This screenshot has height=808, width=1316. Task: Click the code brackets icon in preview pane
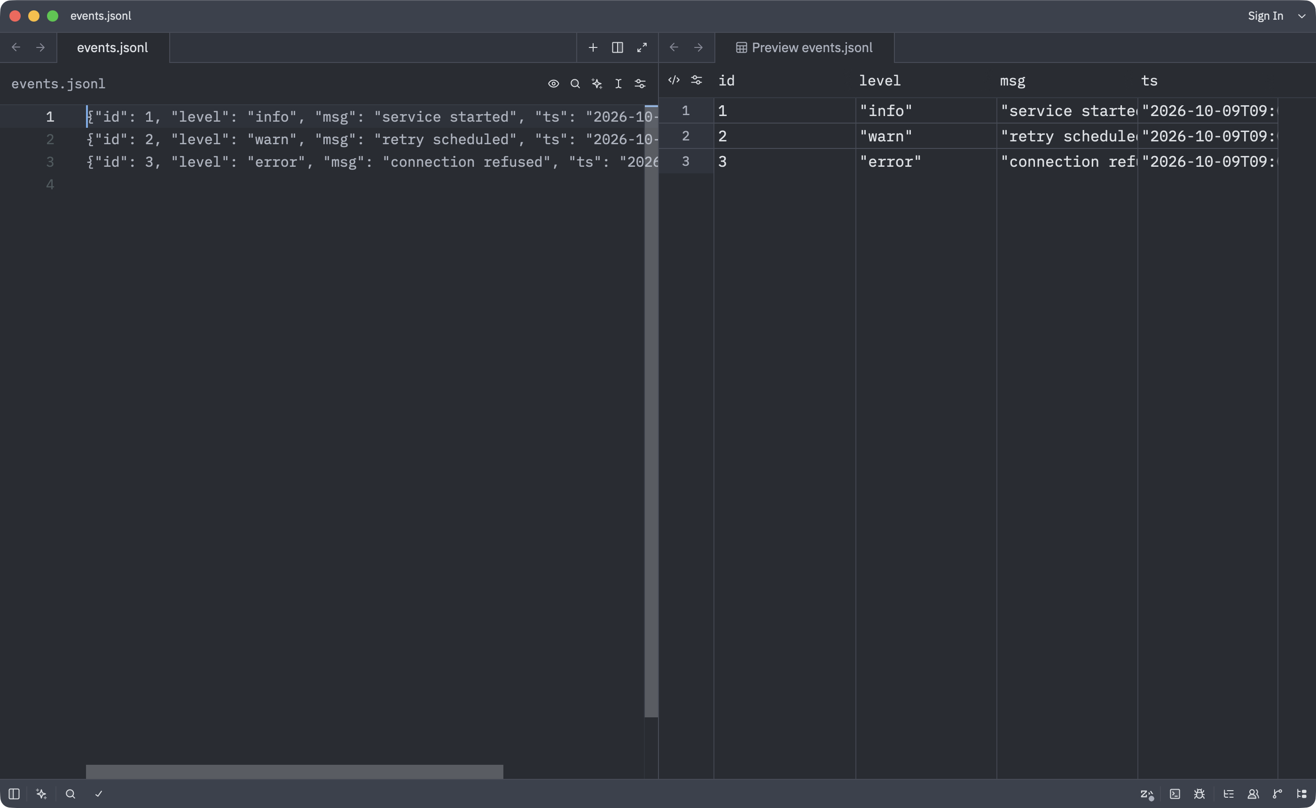click(x=674, y=80)
